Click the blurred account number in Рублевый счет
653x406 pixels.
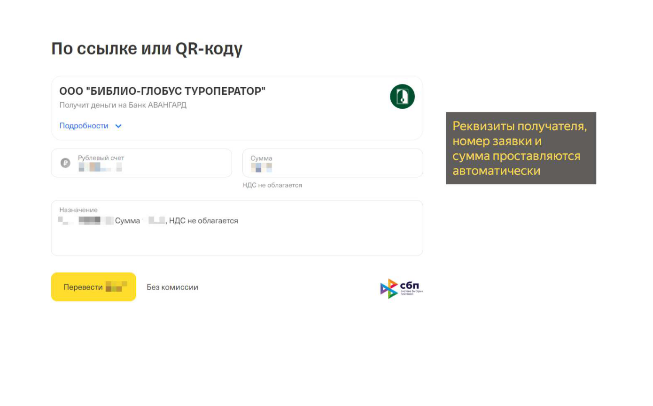(100, 167)
